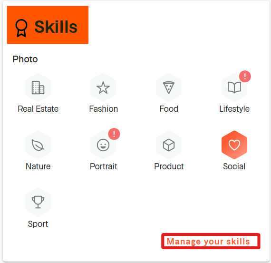271x263 pixels.
Task: Toggle the highlighted Social heart skill
Action: (234, 145)
